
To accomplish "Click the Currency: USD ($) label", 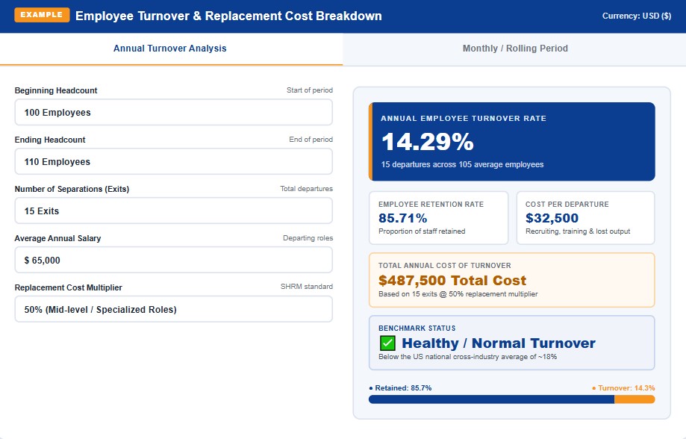I will pos(637,16).
